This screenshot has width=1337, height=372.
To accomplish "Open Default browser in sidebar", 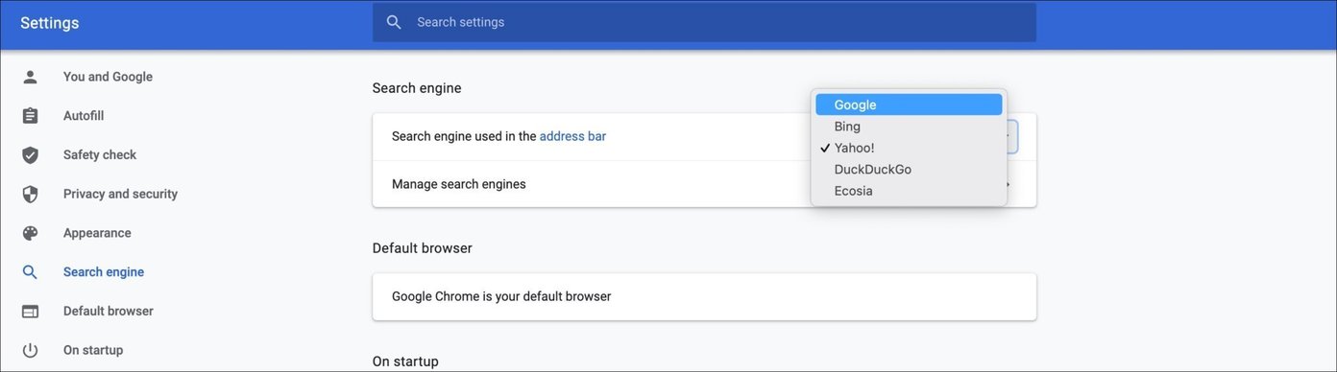I will (x=109, y=311).
